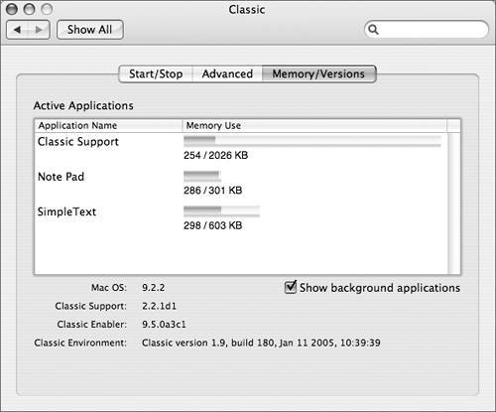This screenshot has width=496, height=412.
Task: Close the Classic preferences window
Action: (12, 9)
